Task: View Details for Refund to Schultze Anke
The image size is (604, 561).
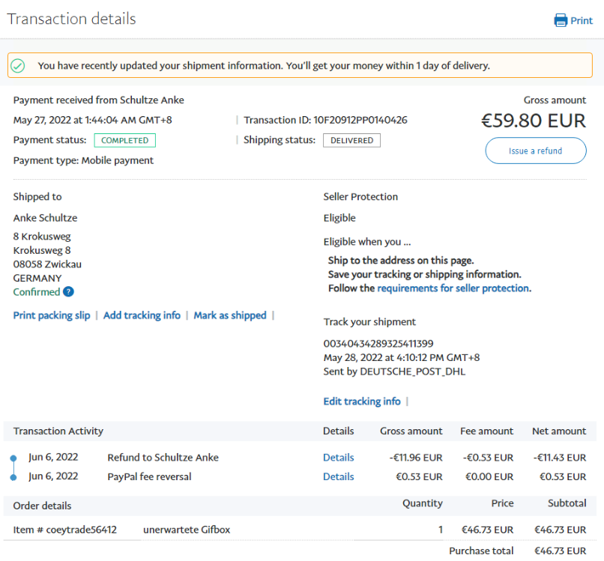Action: tap(338, 458)
